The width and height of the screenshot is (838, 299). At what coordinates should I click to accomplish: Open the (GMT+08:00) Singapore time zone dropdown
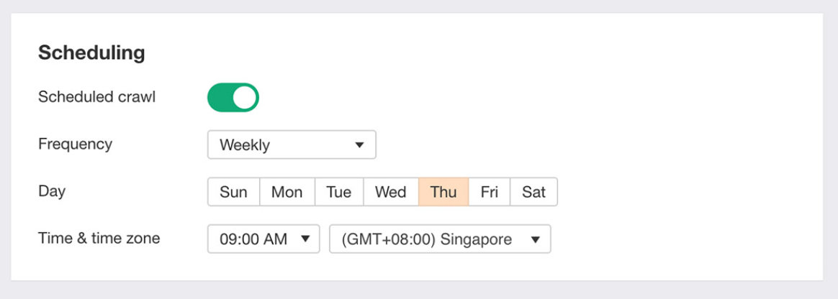click(439, 239)
